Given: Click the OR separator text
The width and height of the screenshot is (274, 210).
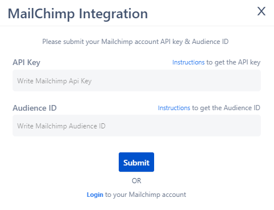Looking at the screenshot, I should (x=136, y=181).
